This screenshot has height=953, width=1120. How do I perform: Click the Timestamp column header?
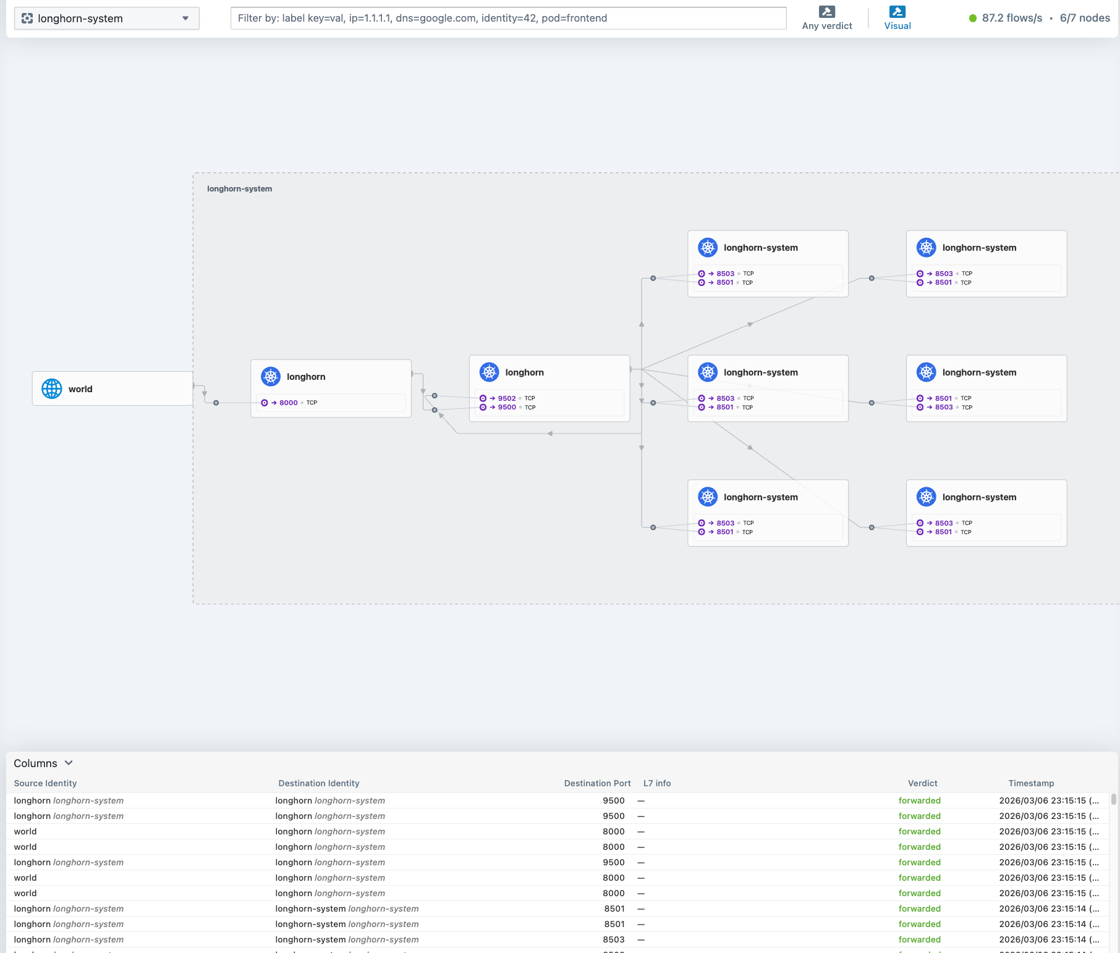1031,783
